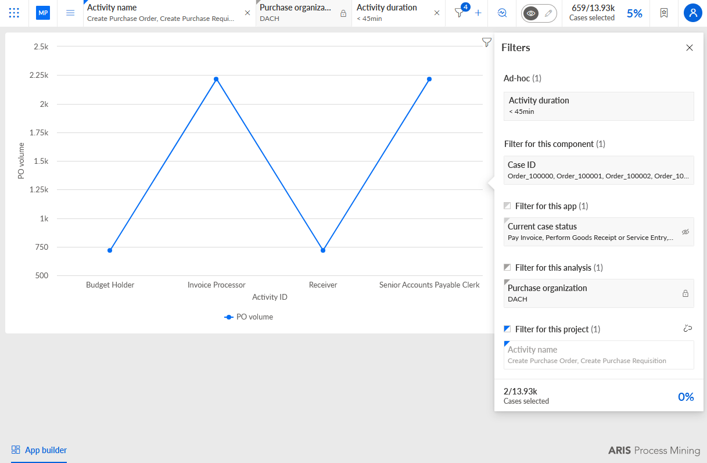Open Purchase organization filter in Filters panel

(x=599, y=293)
